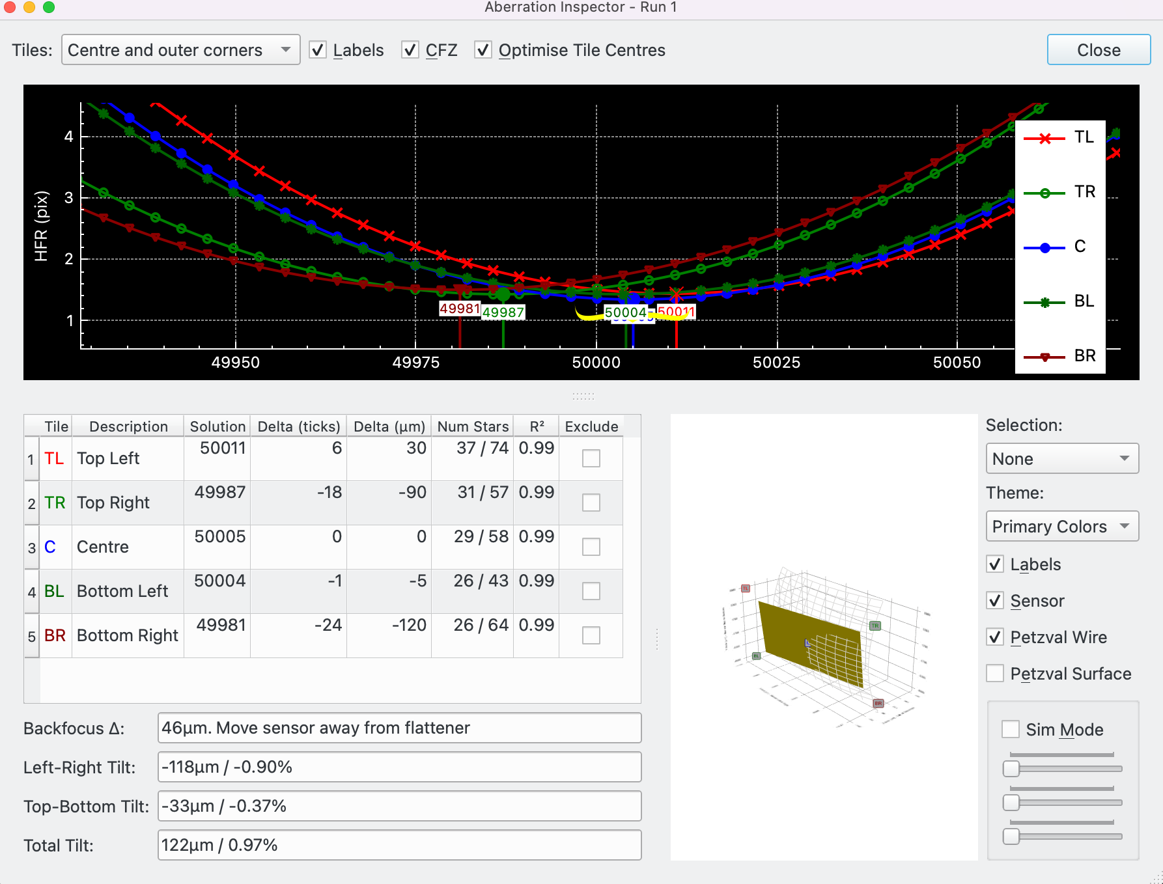Click the TR green circle legend marker
1163x884 pixels.
[x=1044, y=193]
